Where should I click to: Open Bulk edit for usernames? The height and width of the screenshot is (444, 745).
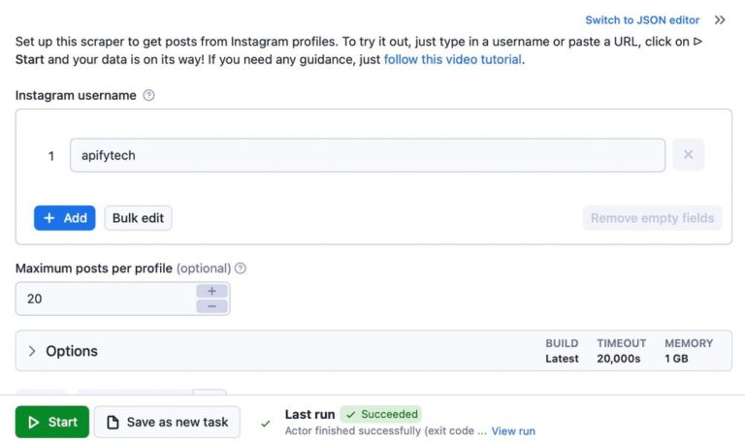coord(138,218)
